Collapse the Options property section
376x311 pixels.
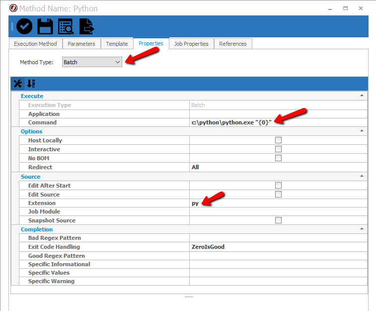[362, 131]
